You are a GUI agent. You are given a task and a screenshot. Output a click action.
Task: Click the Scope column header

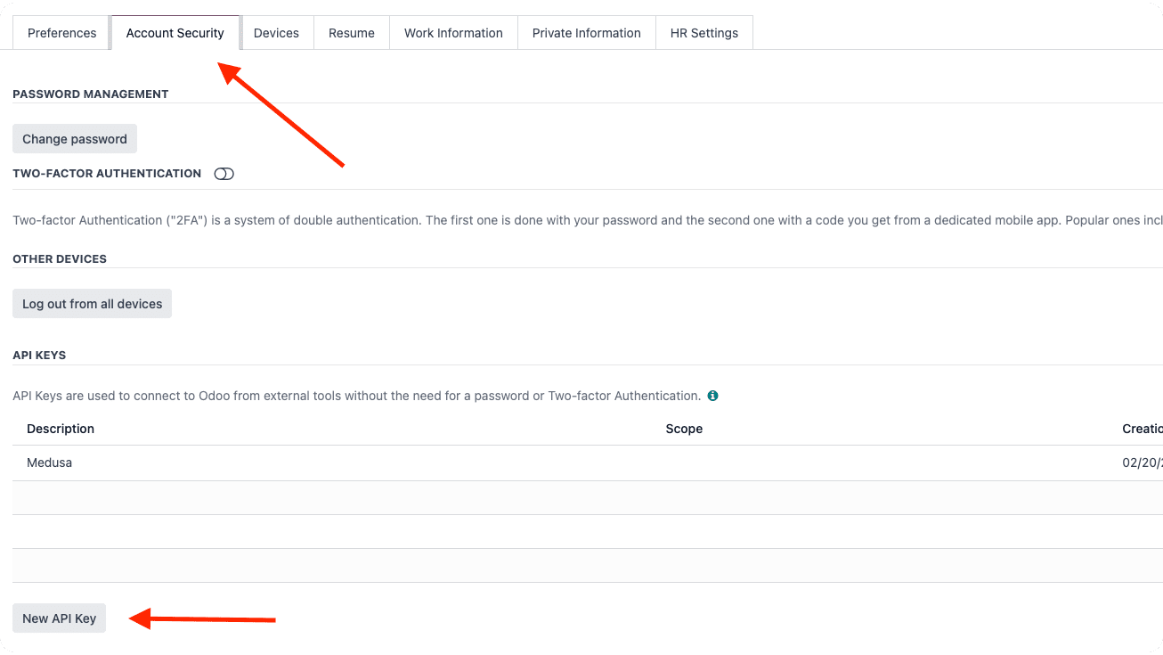click(x=684, y=429)
